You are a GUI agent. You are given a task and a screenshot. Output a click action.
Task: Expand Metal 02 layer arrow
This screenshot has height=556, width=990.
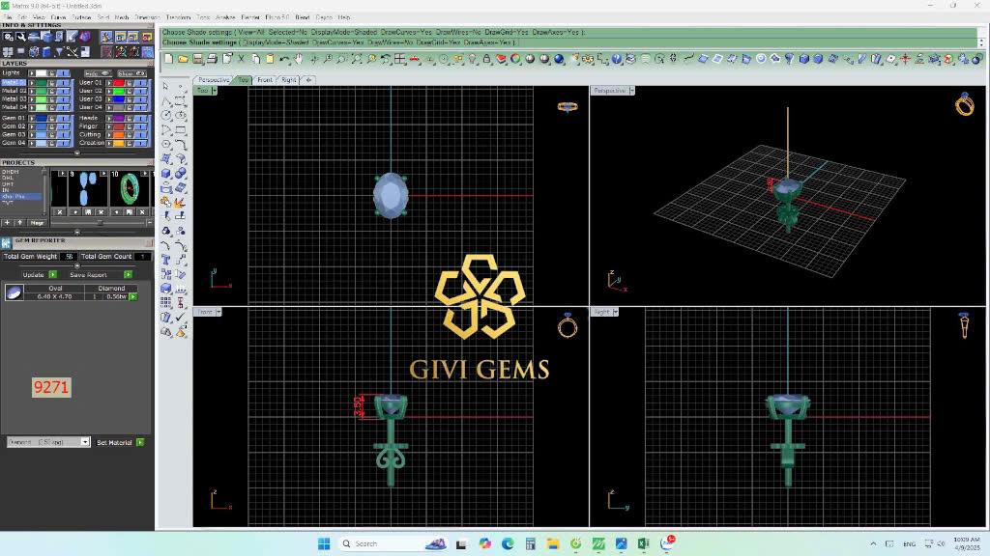(32, 92)
